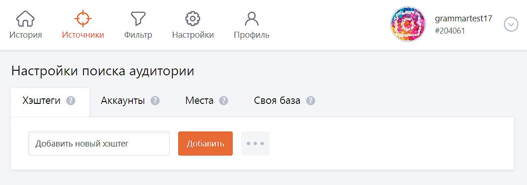This screenshot has width=527, height=185.
Task: Open the История home icon
Action: 25,19
